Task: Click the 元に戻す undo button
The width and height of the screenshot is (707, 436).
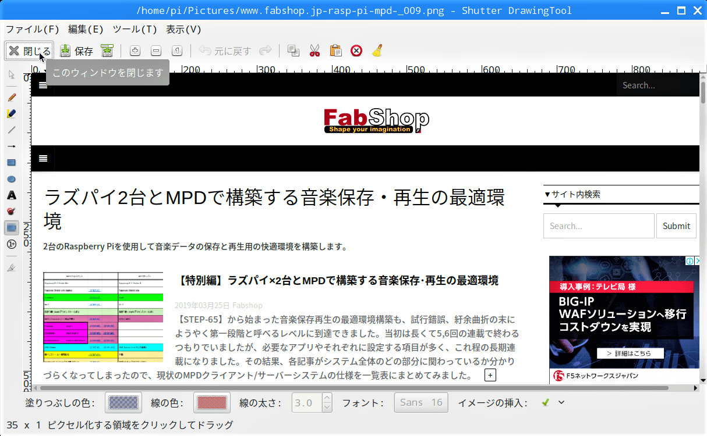Action: [x=225, y=51]
